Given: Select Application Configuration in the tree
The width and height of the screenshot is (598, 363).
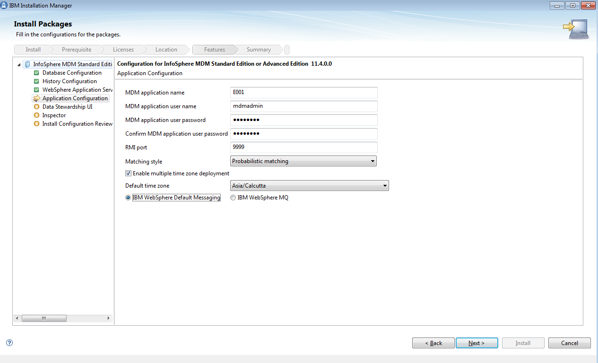Looking at the screenshot, I should tap(75, 98).
